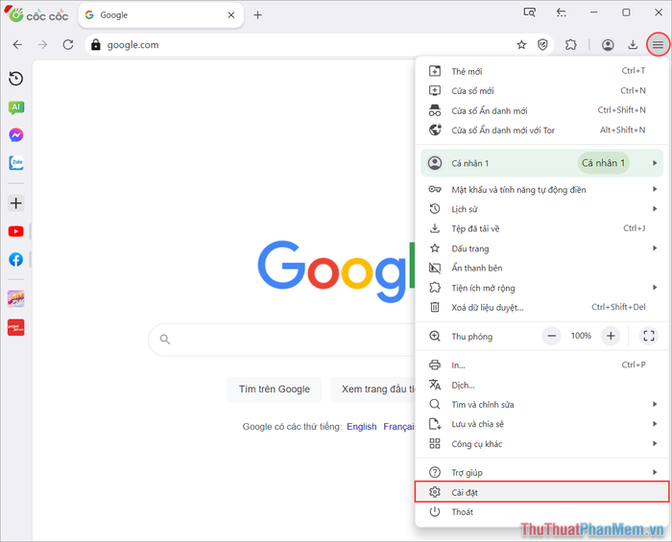672x542 pixels.
Task: Expand 'Lưu và chia sẻ' submenu
Action: [x=541, y=424]
